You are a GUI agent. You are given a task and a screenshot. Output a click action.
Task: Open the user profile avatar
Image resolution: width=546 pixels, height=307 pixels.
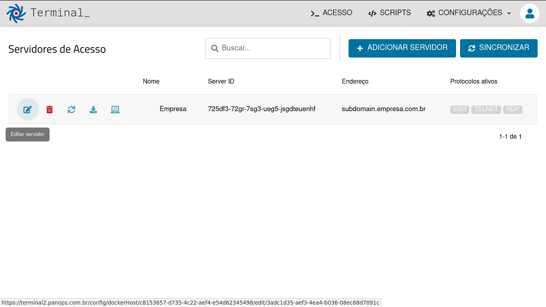(x=530, y=13)
